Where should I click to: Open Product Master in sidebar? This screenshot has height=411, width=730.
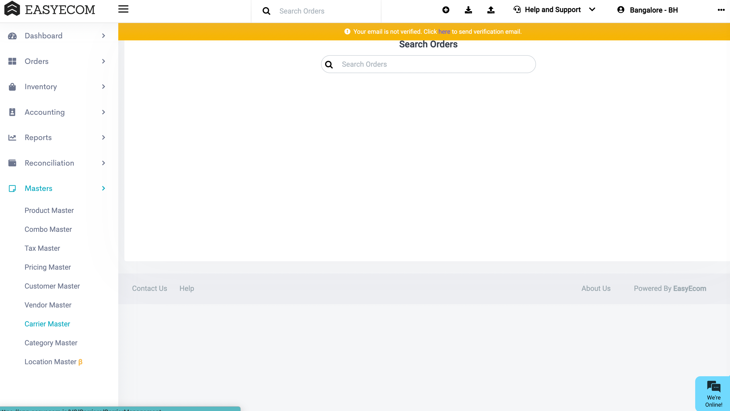[x=49, y=210]
